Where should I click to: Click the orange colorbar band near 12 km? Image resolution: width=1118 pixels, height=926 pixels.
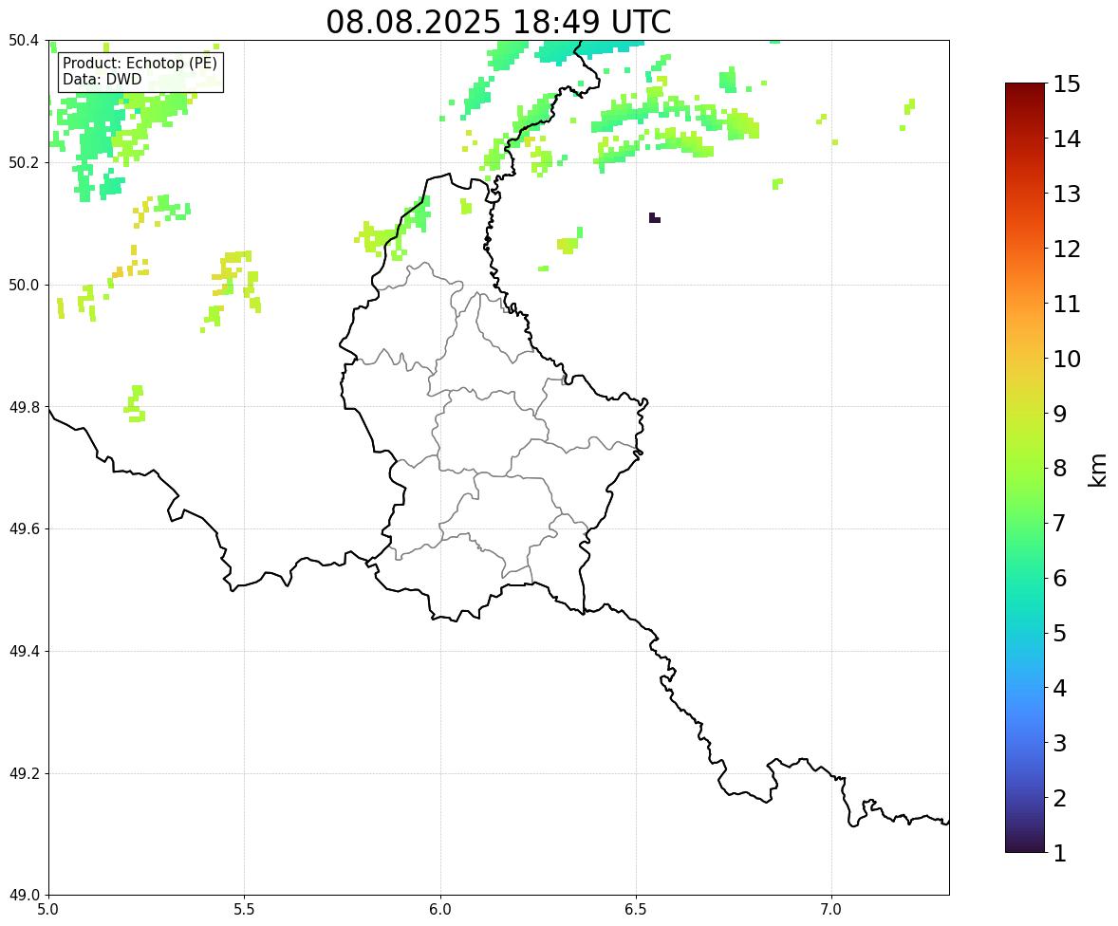pyautogui.click(x=1025, y=249)
